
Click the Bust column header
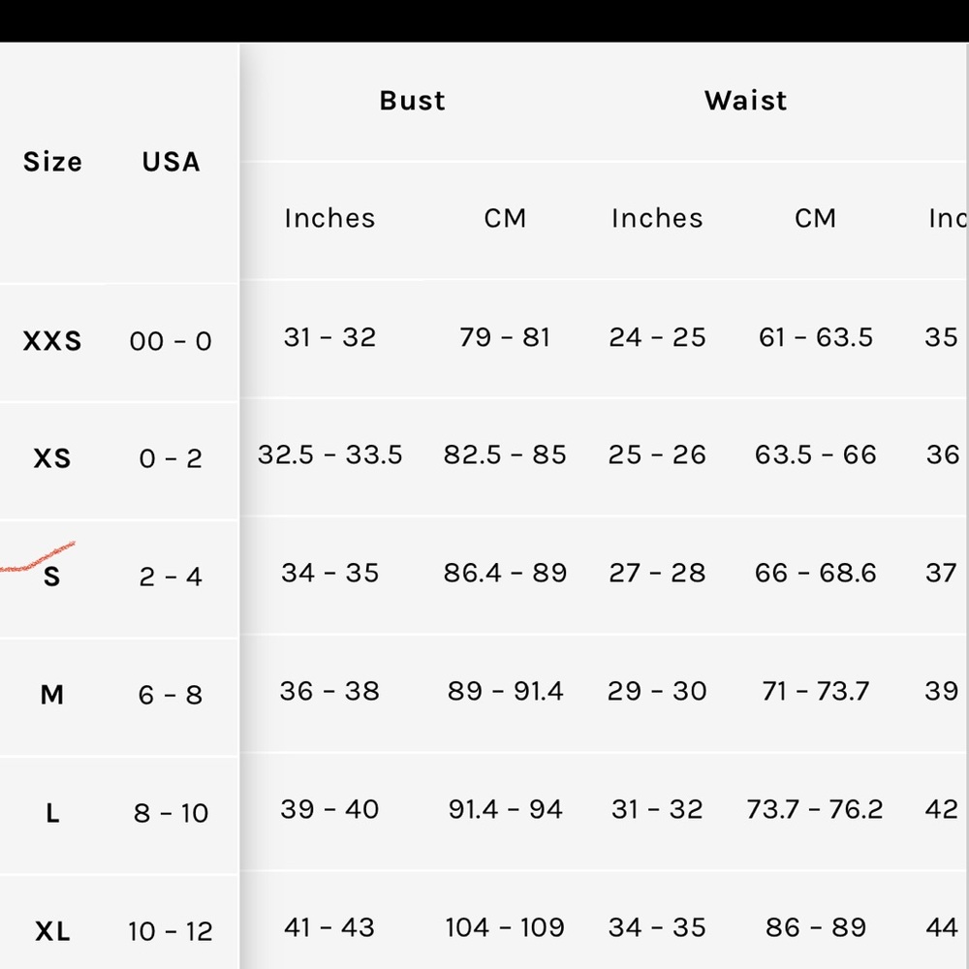click(412, 101)
